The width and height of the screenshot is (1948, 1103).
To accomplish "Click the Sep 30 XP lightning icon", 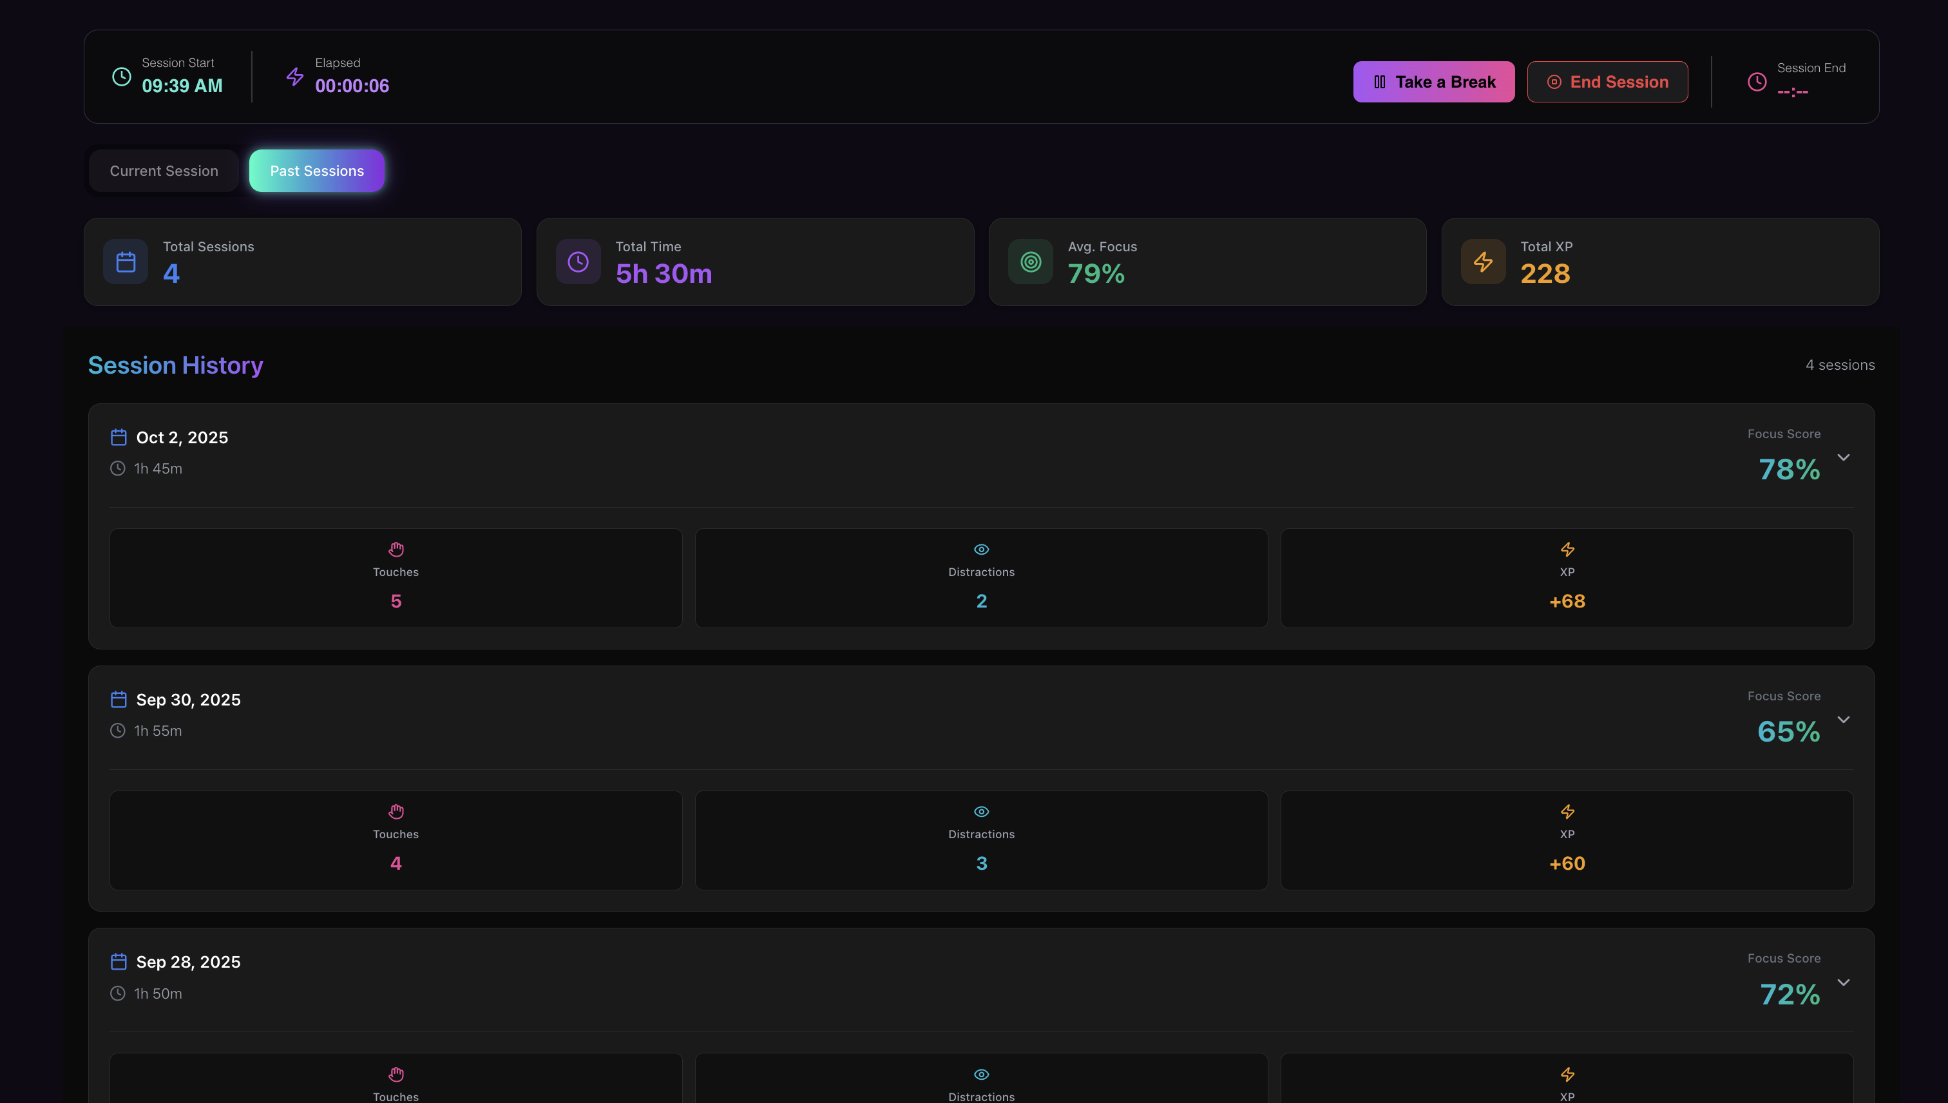I will coord(1567,811).
